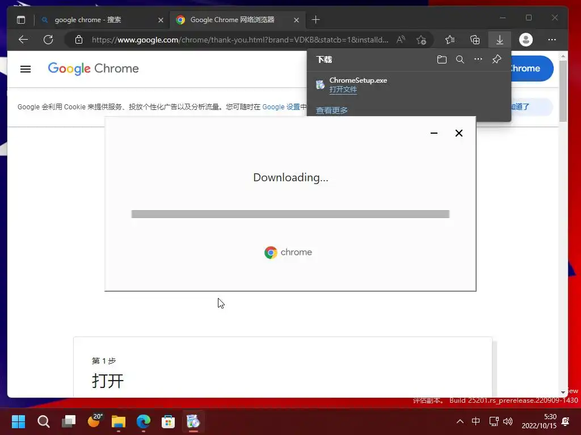The height and width of the screenshot is (435, 581).
Task: Click 打开文件 link for ChromeSetup.exe
Action: (343, 89)
